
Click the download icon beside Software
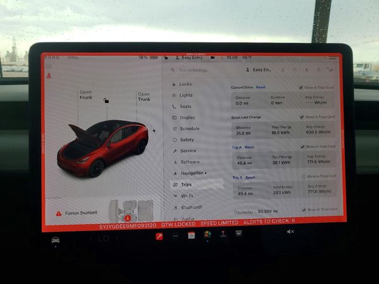click(x=175, y=162)
